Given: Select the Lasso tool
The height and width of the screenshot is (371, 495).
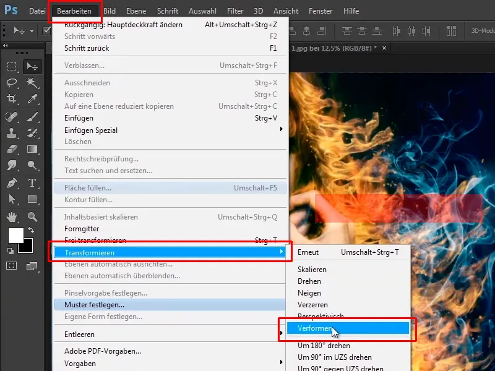Looking at the screenshot, I should point(12,83).
